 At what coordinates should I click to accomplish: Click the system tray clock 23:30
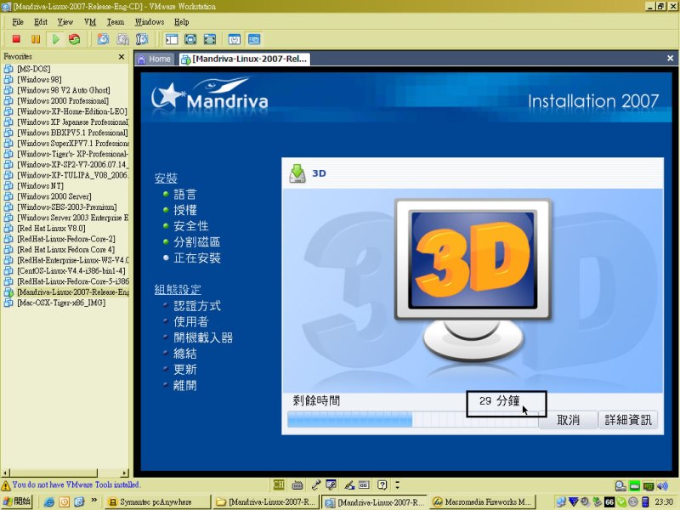pos(664,501)
